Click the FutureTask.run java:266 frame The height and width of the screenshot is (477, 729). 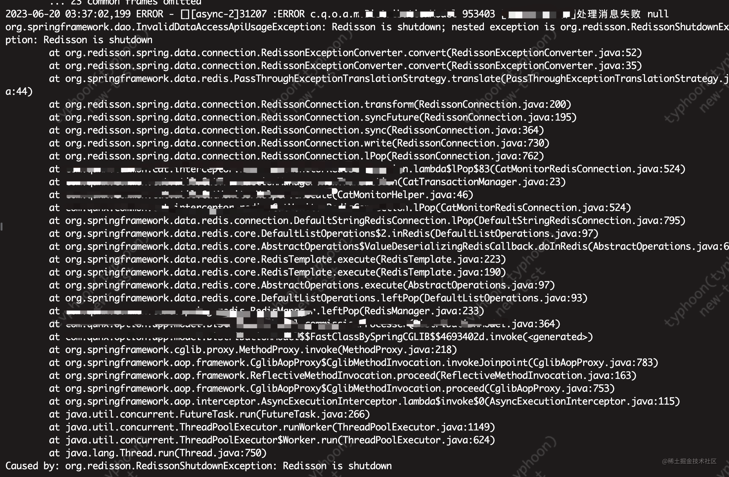tap(209, 414)
